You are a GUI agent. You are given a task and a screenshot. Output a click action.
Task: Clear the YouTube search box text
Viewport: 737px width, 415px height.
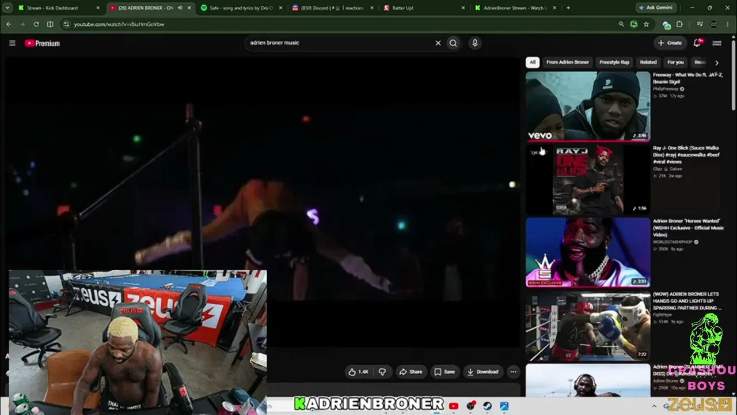(438, 43)
